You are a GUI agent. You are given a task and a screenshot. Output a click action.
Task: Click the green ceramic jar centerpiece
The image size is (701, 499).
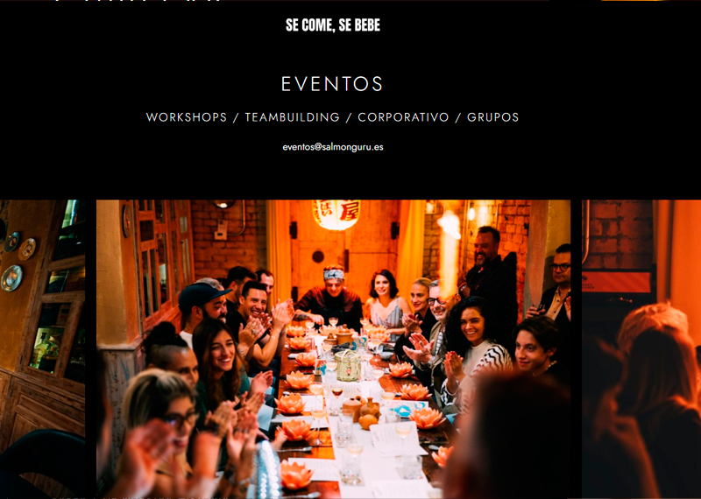tap(347, 366)
